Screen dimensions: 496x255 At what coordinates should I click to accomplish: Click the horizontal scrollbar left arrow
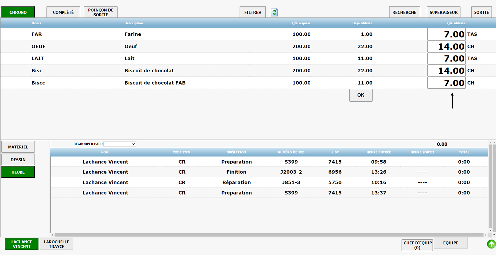(x=52, y=235)
